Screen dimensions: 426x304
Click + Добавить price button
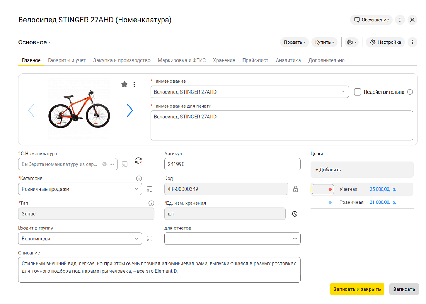coord(362,170)
